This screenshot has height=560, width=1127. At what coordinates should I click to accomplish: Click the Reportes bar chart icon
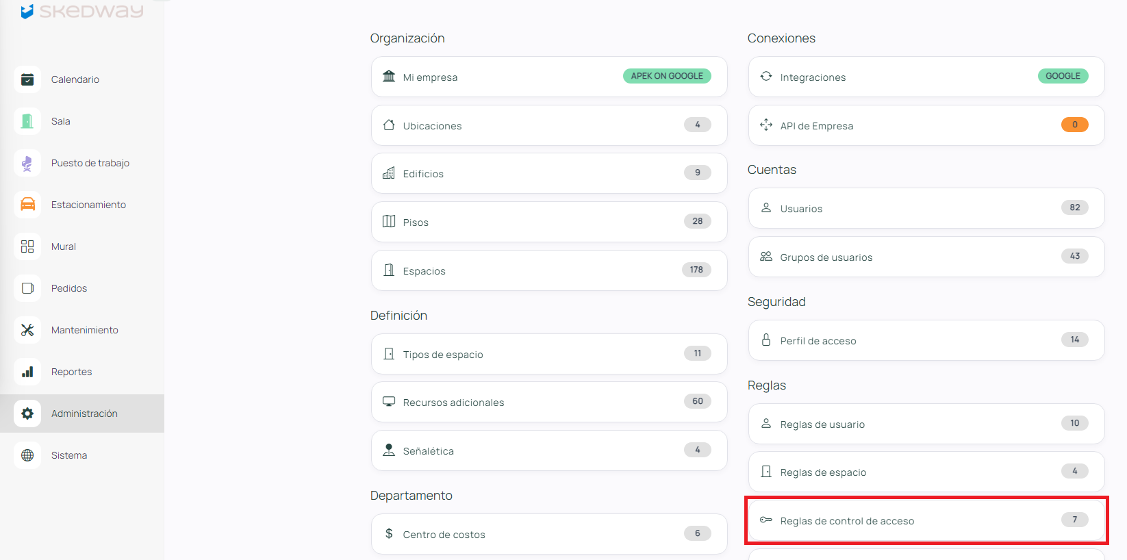pos(27,372)
